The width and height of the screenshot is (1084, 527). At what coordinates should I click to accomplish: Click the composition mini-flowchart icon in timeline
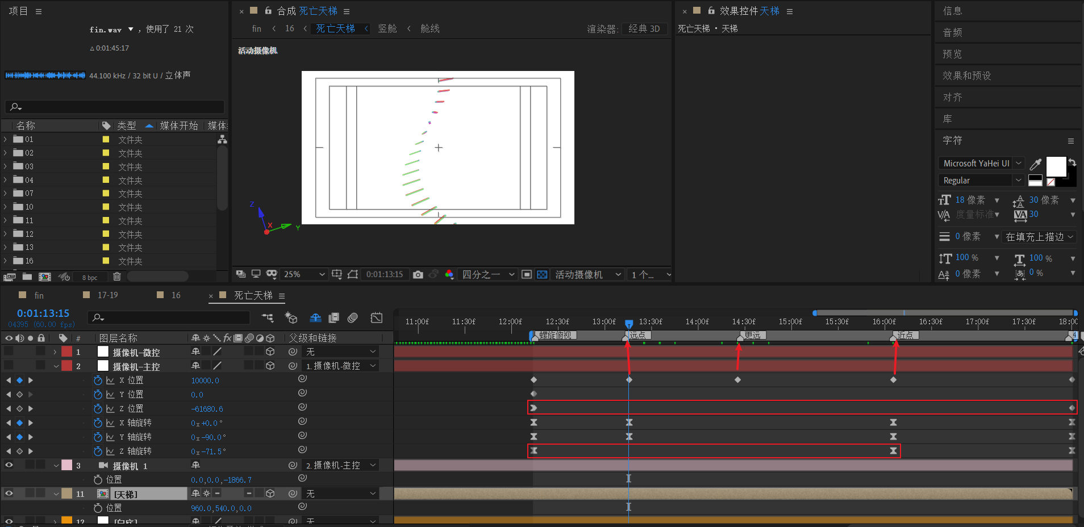pyautogui.click(x=268, y=318)
